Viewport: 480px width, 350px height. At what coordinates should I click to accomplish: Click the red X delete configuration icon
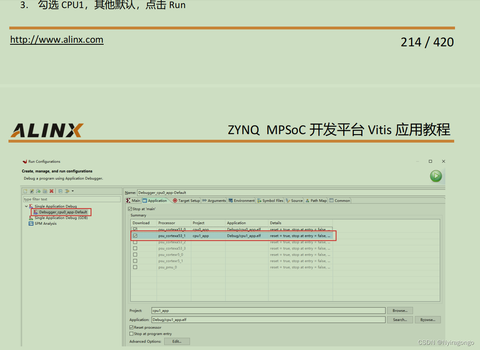52,191
